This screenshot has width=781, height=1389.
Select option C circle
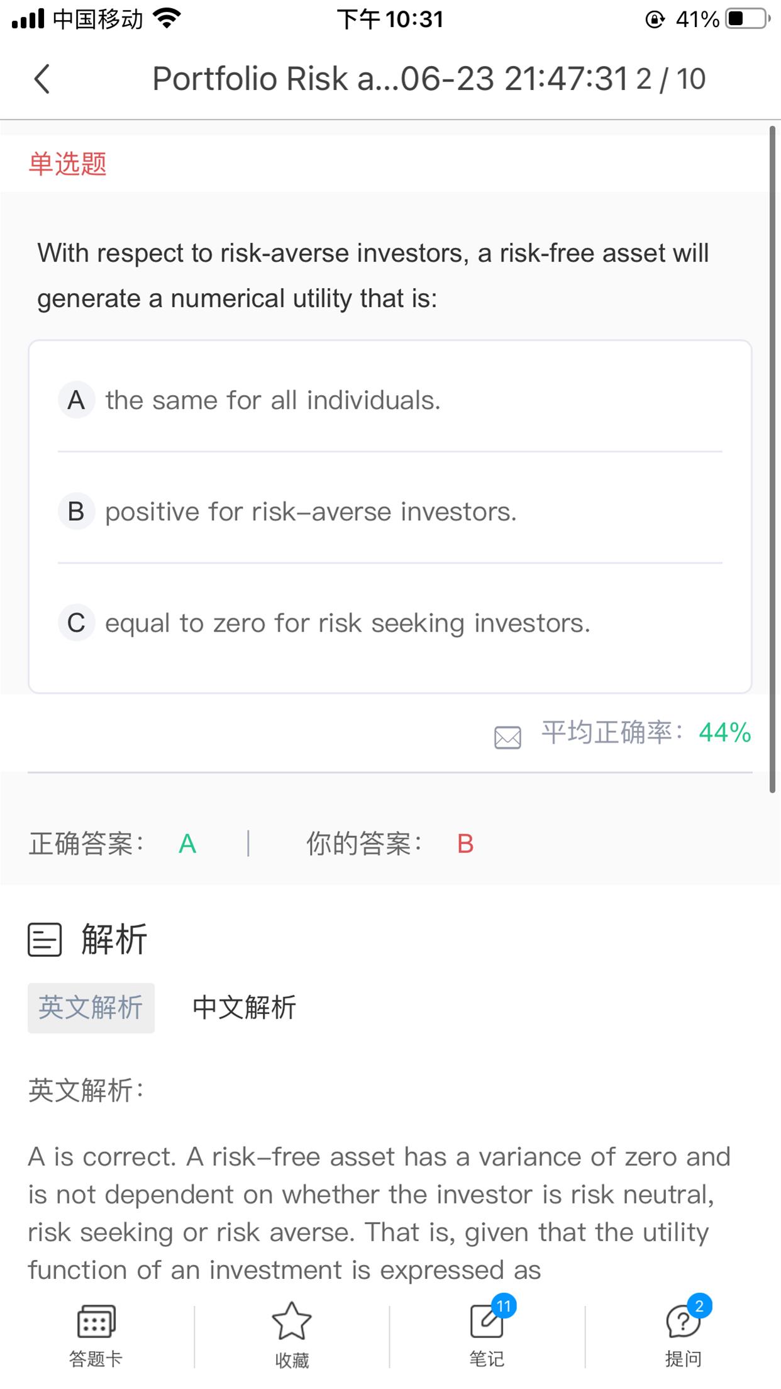pos(77,623)
